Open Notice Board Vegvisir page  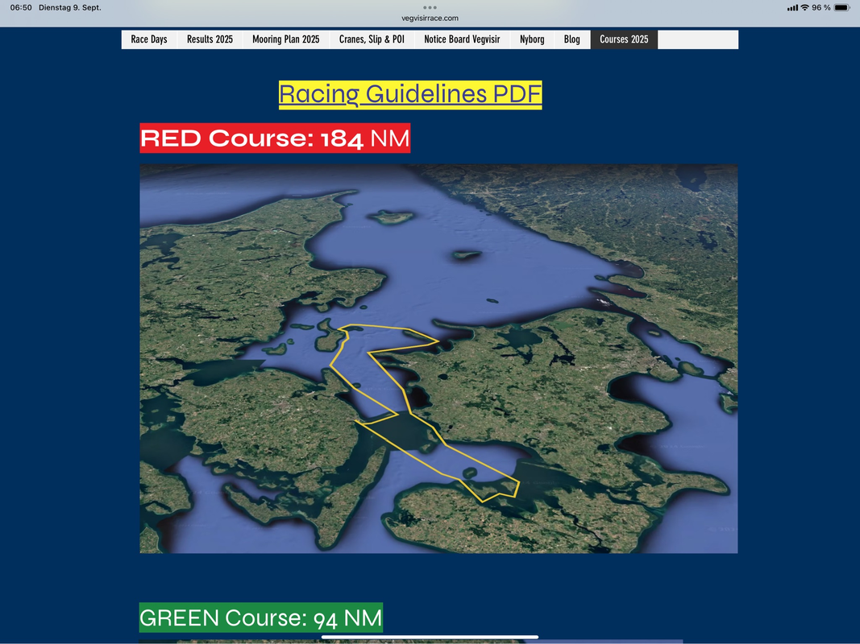pos(462,39)
